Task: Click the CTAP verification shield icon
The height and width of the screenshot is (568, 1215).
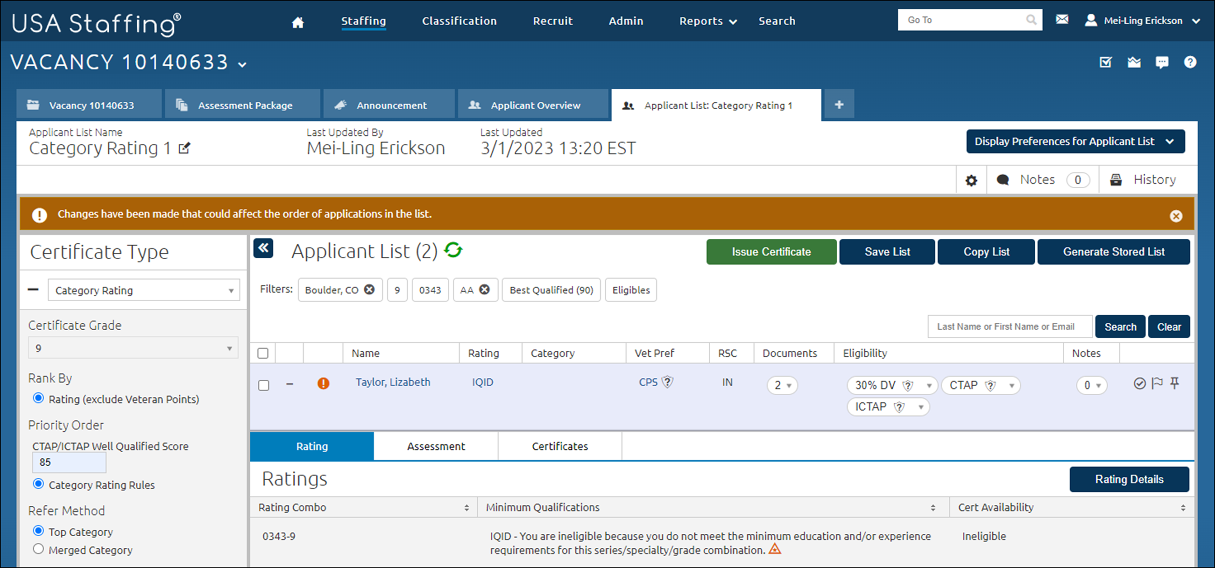Action: 990,386
